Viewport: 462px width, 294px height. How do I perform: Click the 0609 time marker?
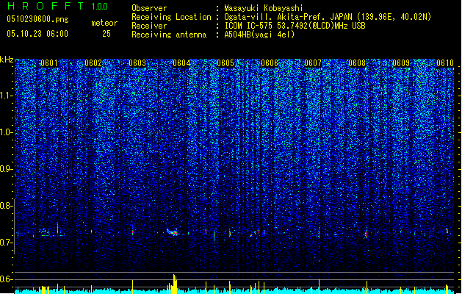tap(401, 63)
